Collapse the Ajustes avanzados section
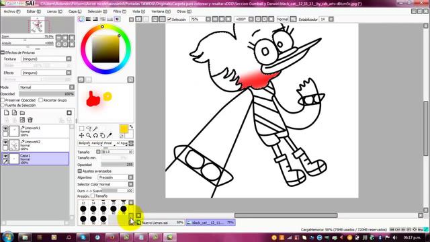This screenshot has height=242, width=430. click(79, 171)
